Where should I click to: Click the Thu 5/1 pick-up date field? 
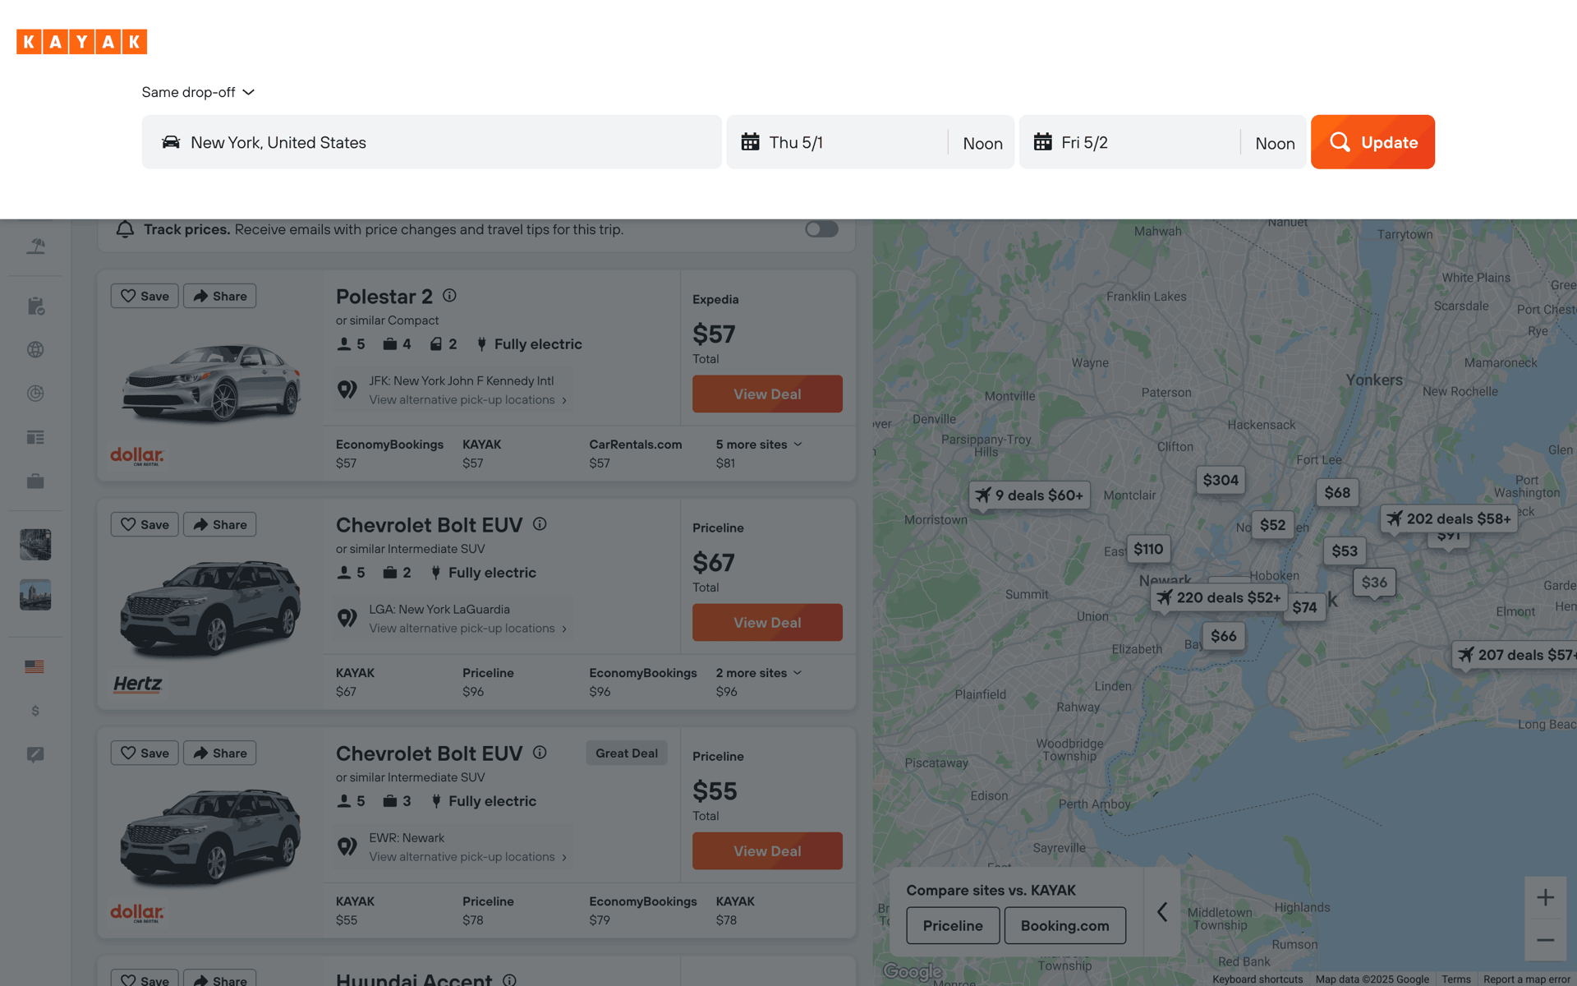click(838, 142)
